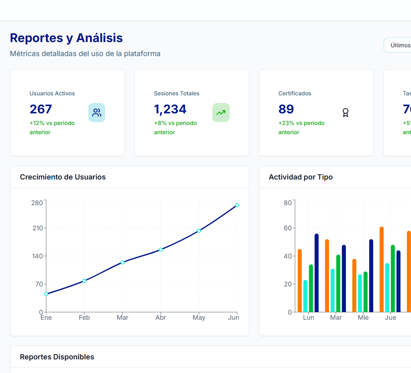This screenshot has width=411, height=373.
Task: Click the Abr data point on line chart
Action: tap(161, 250)
